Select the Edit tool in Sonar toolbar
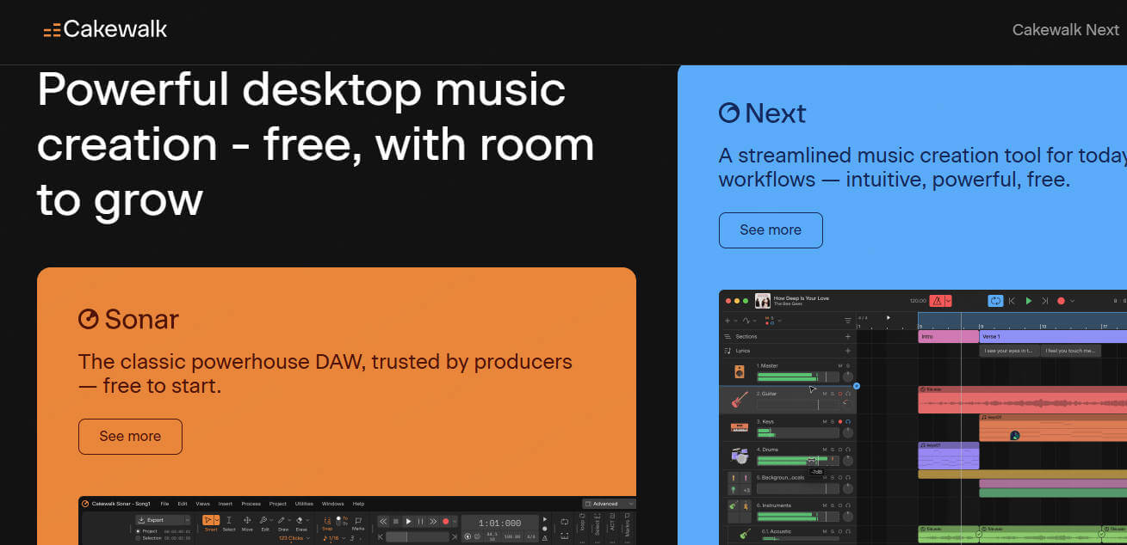This screenshot has height=545, width=1127. coord(264,524)
